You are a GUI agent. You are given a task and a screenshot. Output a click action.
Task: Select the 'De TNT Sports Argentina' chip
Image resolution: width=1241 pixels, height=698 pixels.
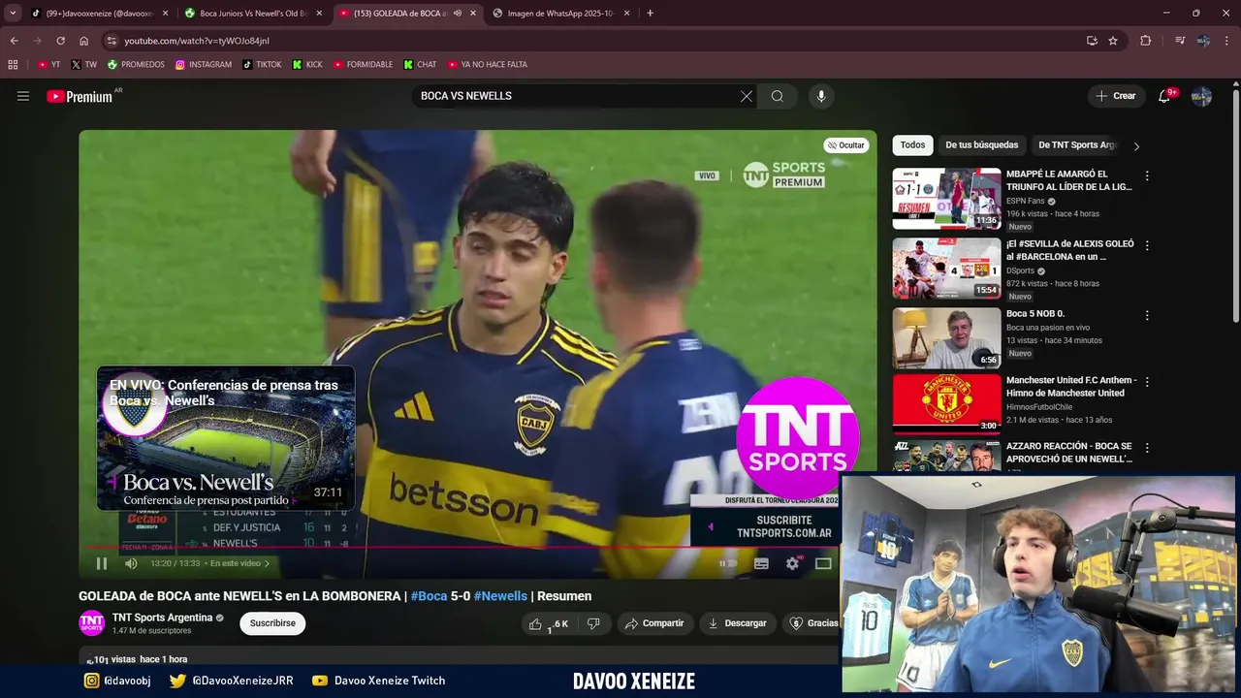tap(1076, 145)
